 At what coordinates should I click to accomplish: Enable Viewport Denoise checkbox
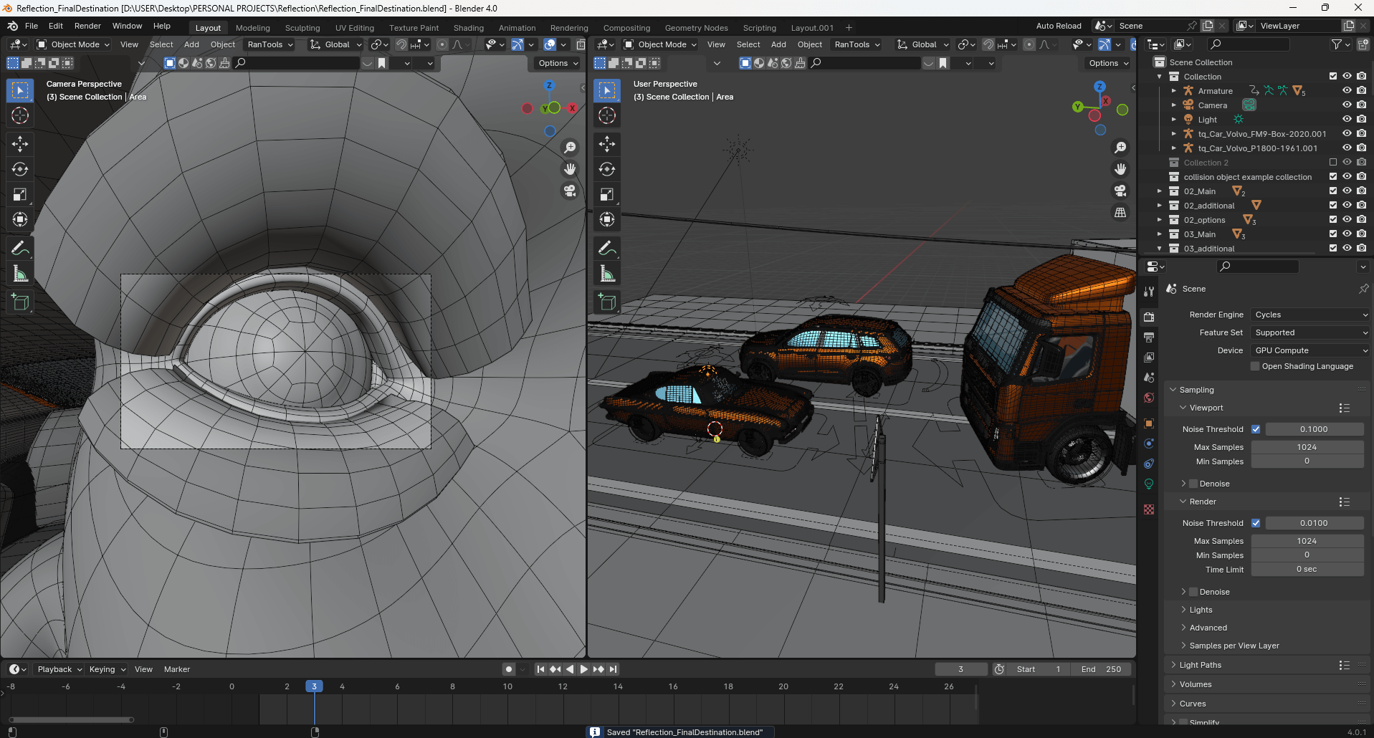[x=1193, y=484]
